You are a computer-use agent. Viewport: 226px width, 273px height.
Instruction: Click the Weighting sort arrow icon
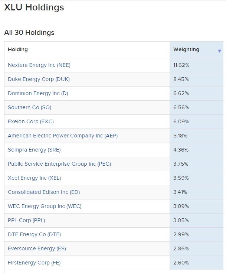point(219,51)
